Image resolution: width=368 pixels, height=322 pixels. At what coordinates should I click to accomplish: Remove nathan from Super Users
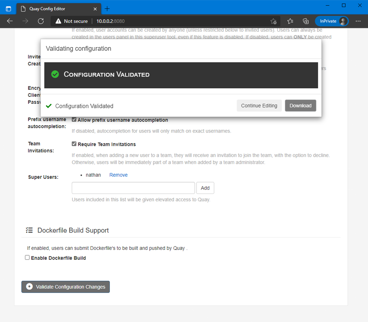[x=118, y=175]
